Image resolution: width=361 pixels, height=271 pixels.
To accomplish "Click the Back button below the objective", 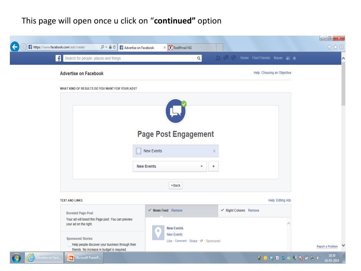I will 176,186.
